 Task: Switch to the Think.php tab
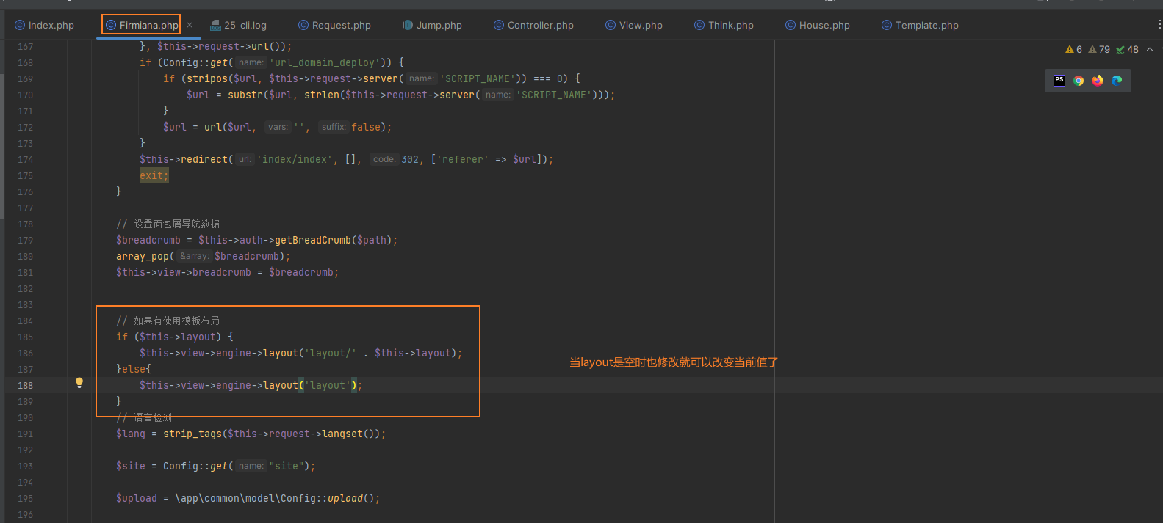[x=724, y=25]
